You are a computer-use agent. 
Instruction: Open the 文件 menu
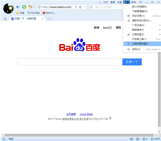[105, 2]
